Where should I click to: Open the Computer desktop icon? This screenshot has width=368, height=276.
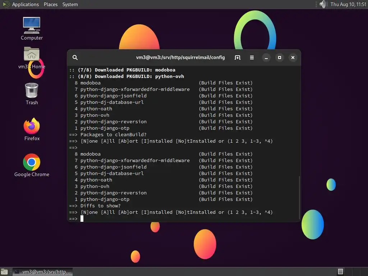(x=32, y=28)
